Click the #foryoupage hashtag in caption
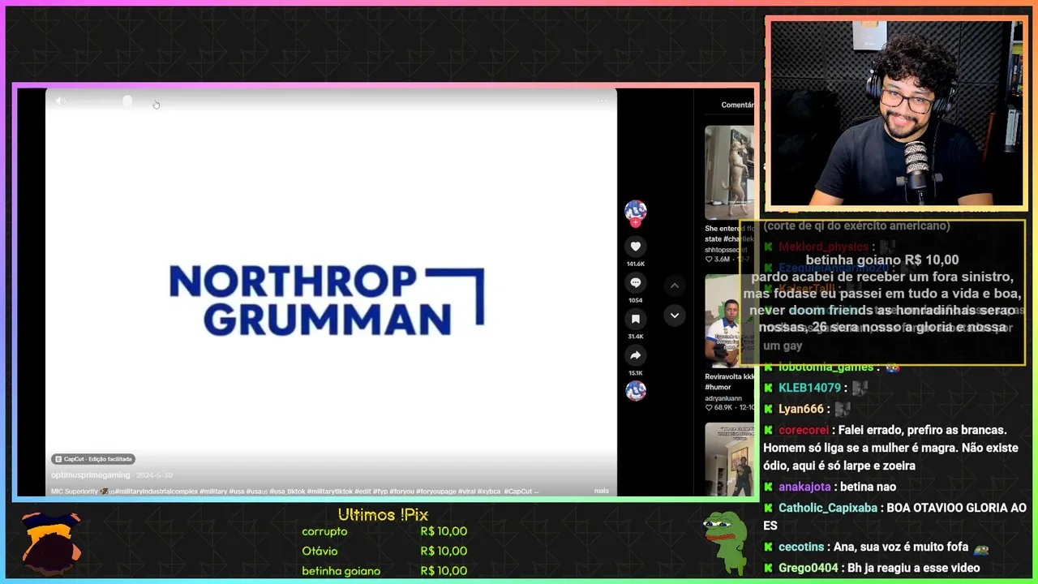Image resolution: width=1038 pixels, height=584 pixels. tap(435, 492)
